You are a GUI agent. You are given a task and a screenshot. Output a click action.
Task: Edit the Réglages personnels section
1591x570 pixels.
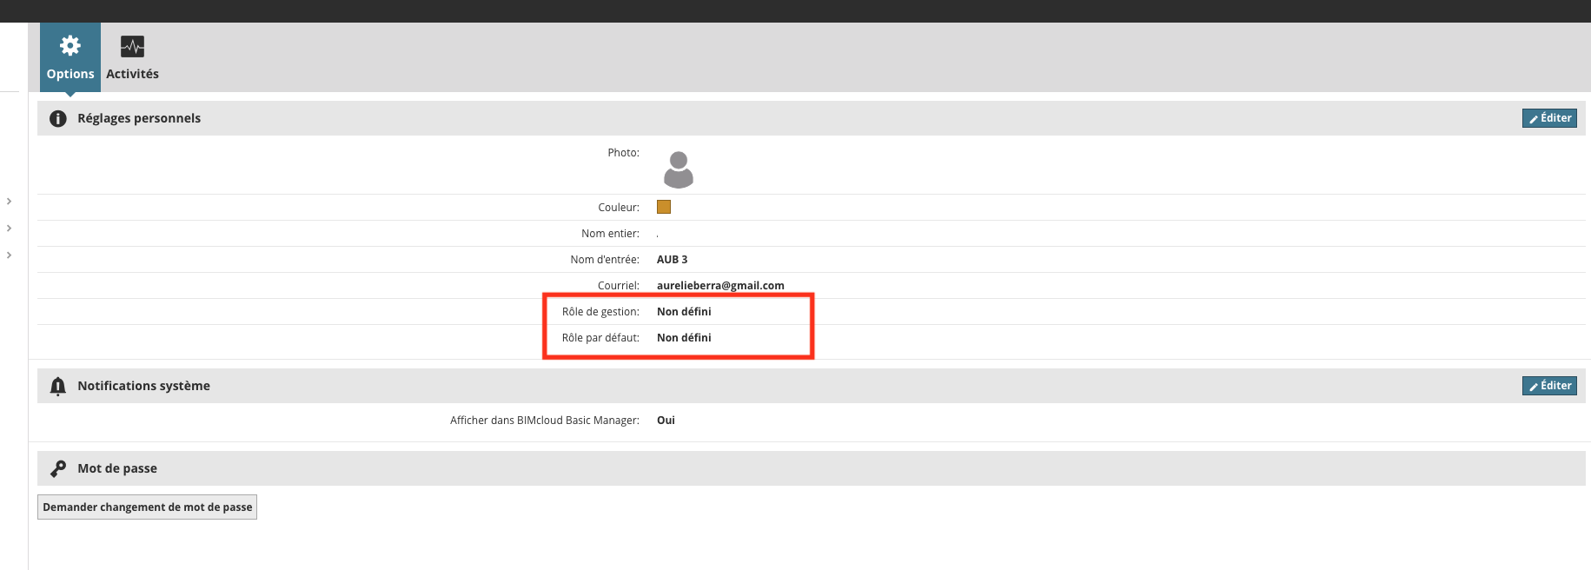point(1549,118)
